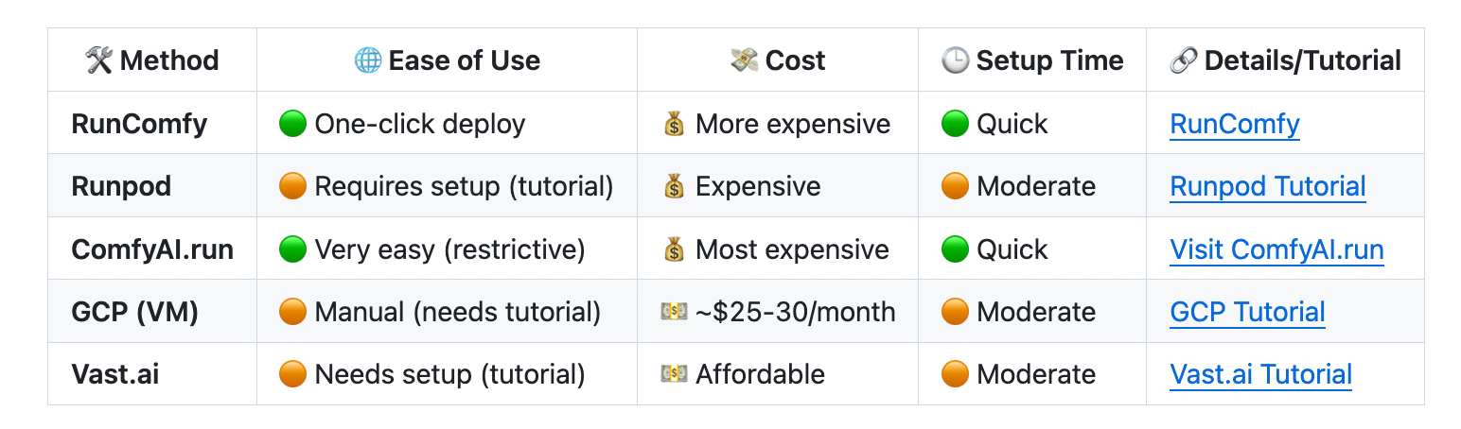This screenshot has width=1461, height=429.
Task: Click the Vast.ai method name cell
Action: 115,374
